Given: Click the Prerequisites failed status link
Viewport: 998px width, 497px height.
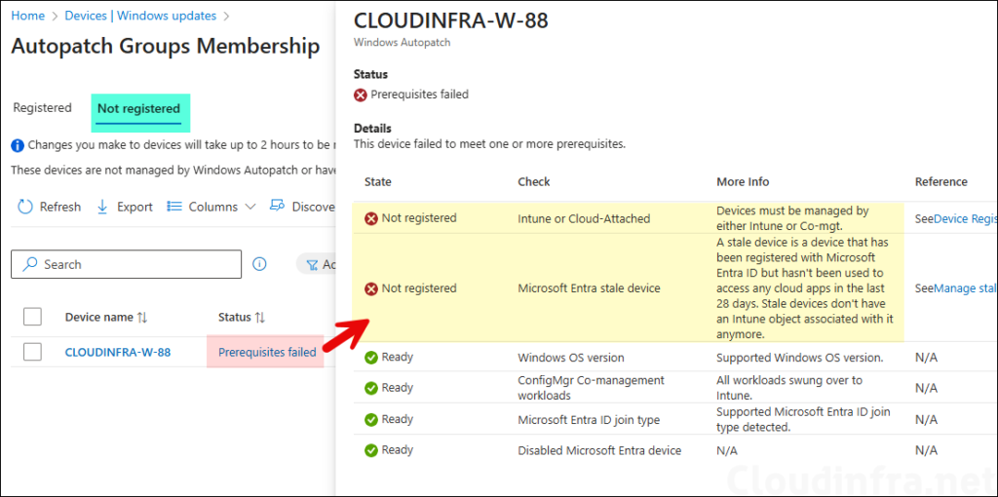Looking at the screenshot, I should (x=266, y=352).
